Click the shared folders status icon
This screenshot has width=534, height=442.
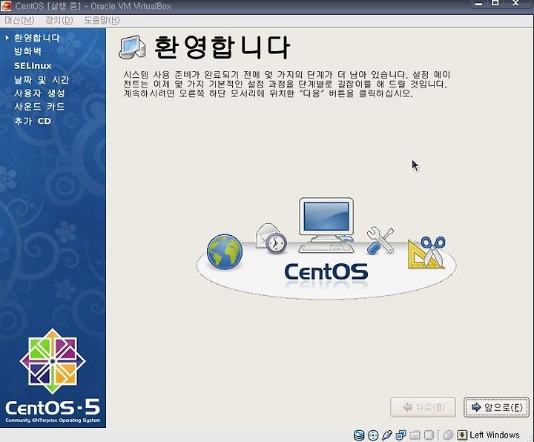(x=415, y=435)
